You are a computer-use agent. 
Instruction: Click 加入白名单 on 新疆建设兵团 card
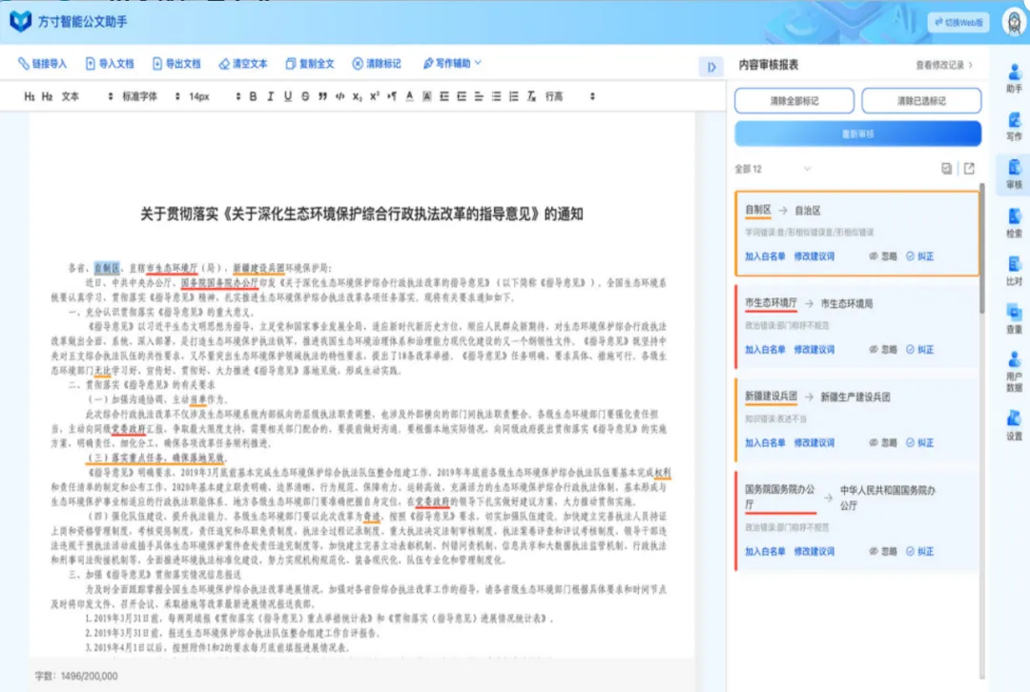point(765,443)
